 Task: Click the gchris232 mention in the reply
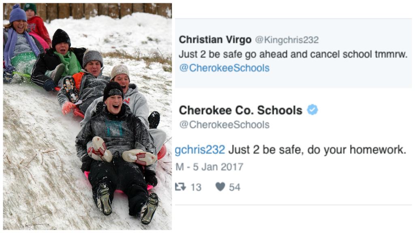point(200,150)
